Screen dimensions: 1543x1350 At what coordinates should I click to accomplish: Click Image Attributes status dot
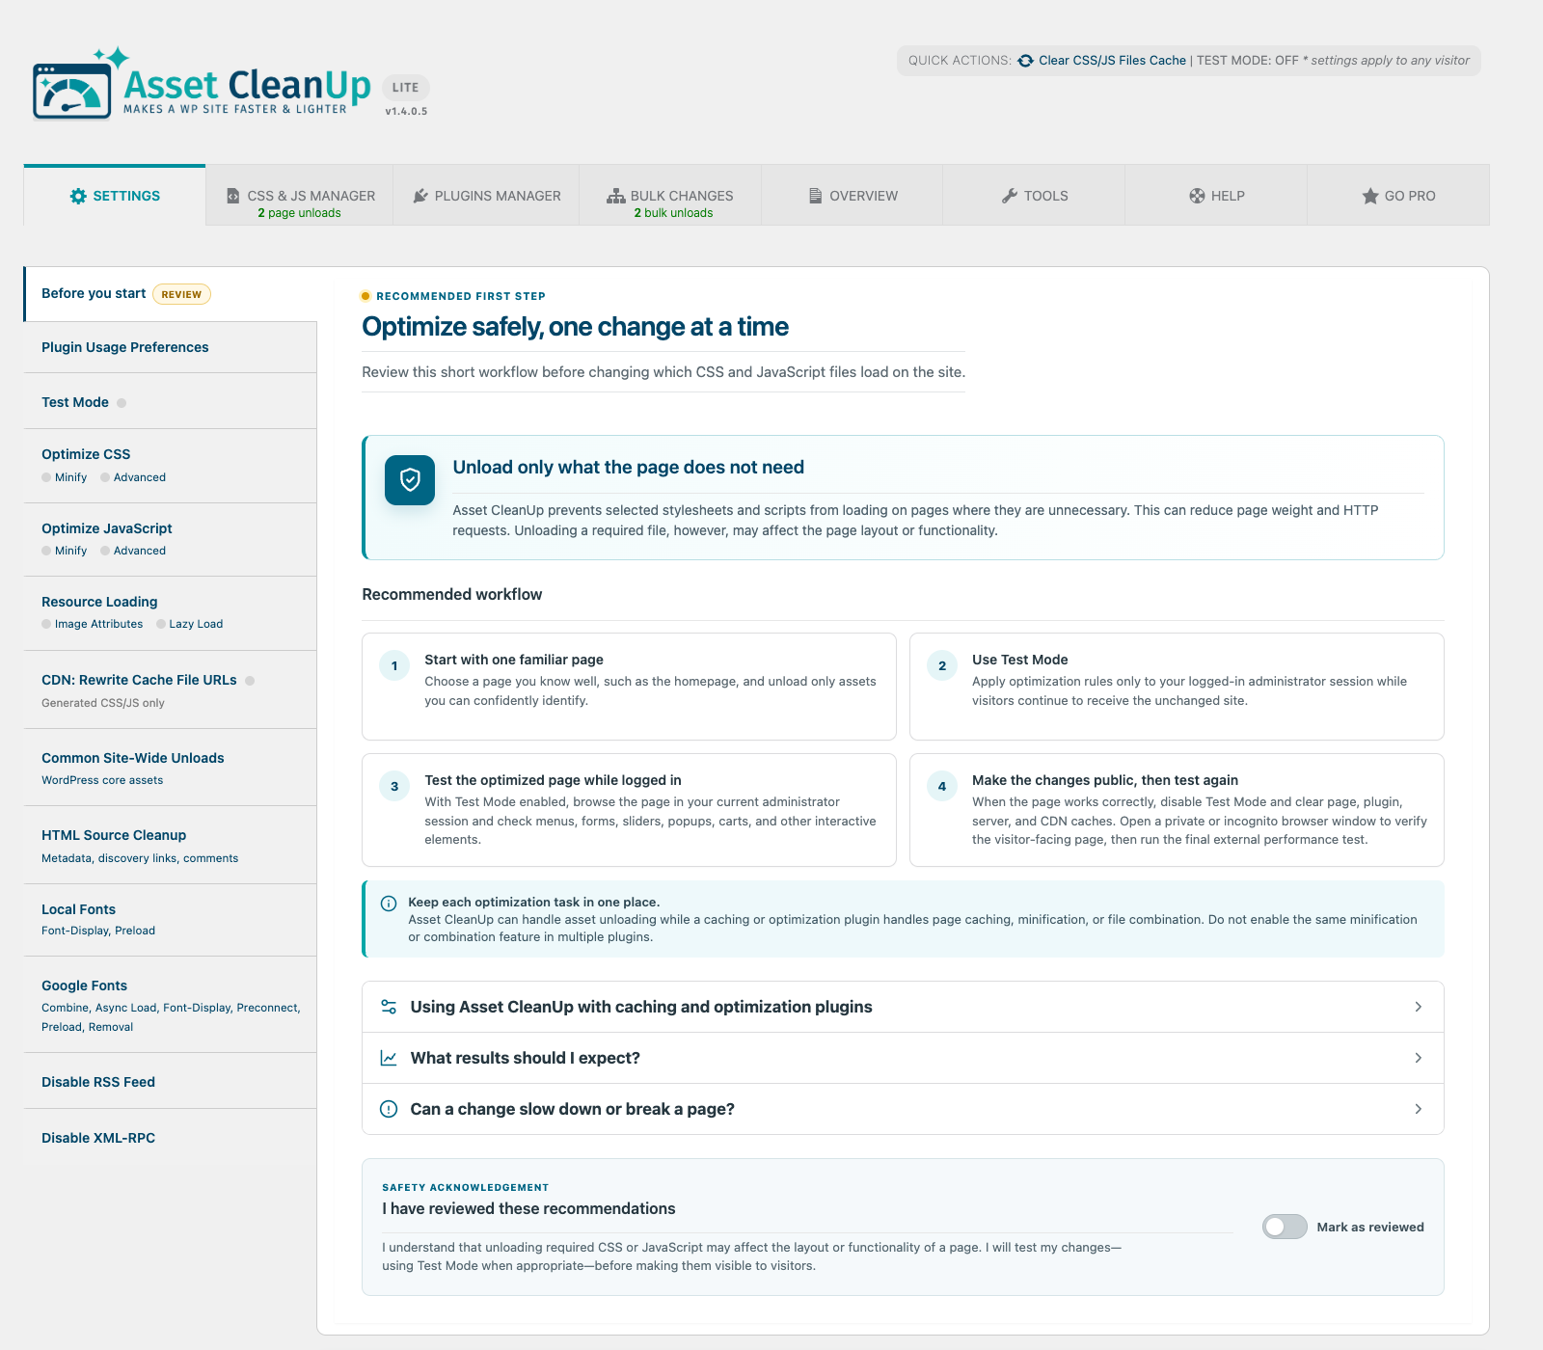[x=46, y=624]
